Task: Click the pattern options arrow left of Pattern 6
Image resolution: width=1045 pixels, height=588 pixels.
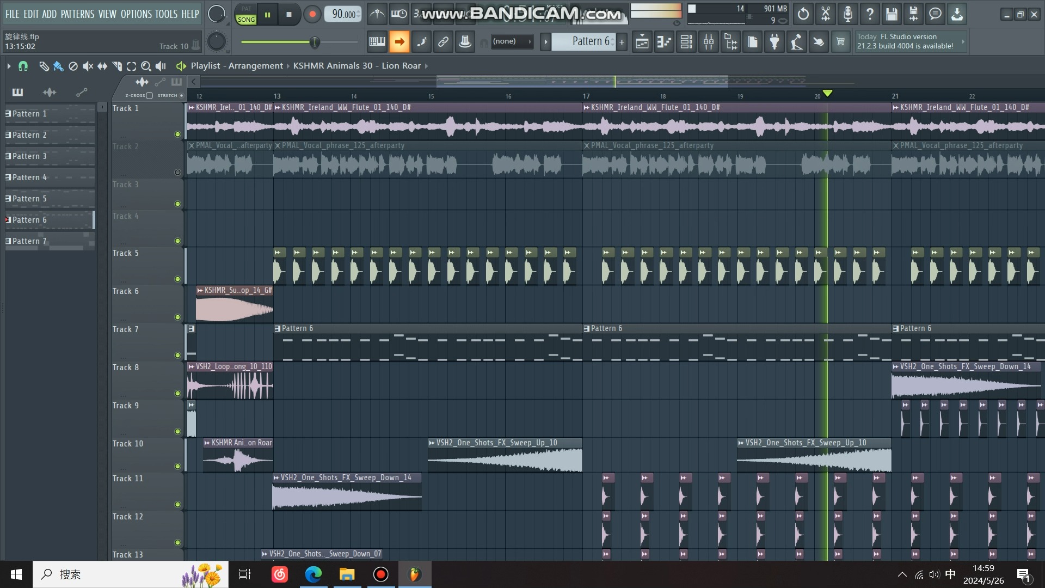Action: point(545,41)
